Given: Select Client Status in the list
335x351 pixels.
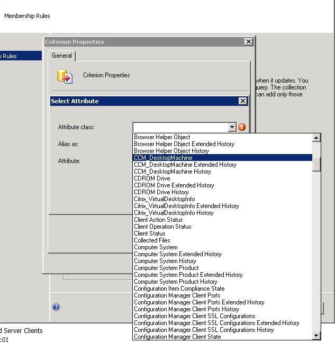Looking at the screenshot, I should 150,233.
